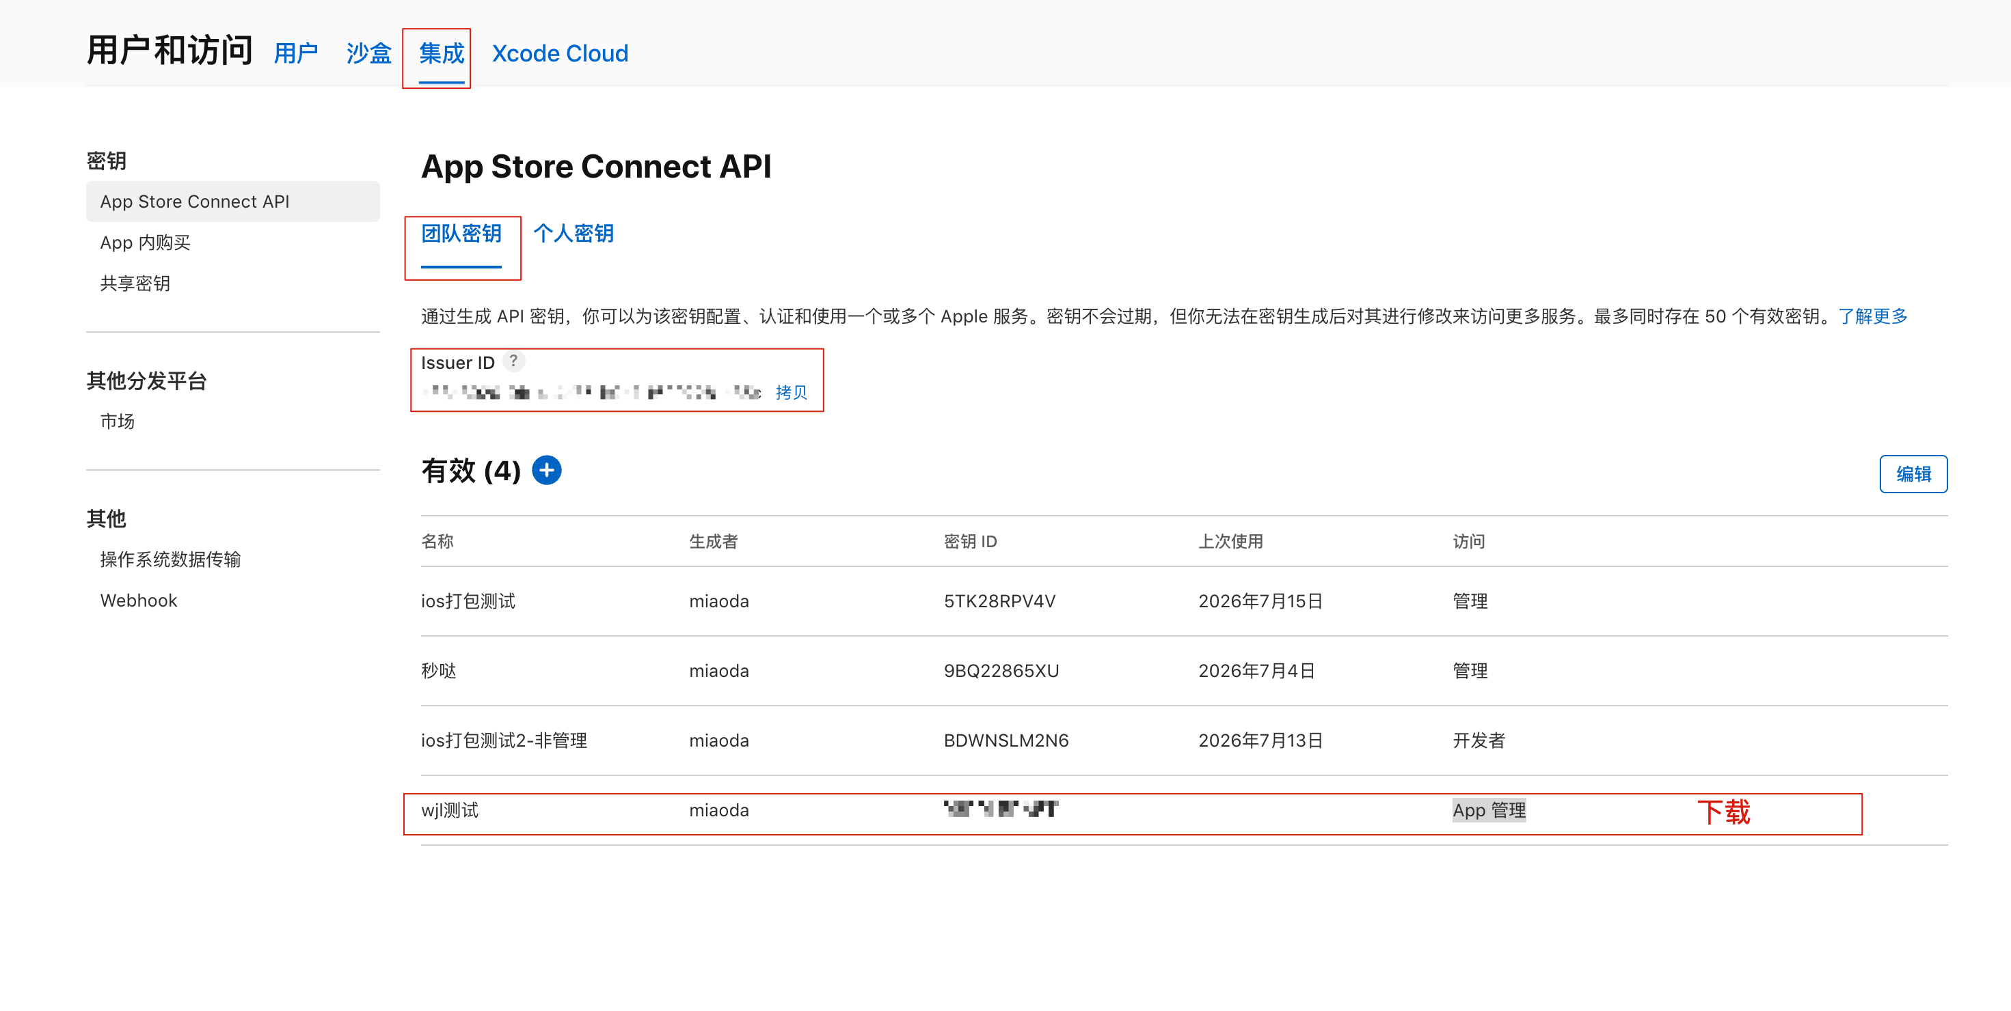Switch to the 沙盒 tab
This screenshot has height=1011, width=2011.
368,53
